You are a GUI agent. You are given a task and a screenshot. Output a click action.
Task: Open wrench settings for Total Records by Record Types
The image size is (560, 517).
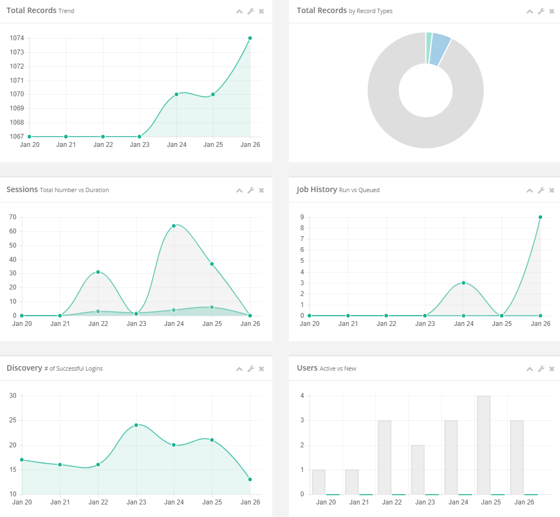[541, 11]
